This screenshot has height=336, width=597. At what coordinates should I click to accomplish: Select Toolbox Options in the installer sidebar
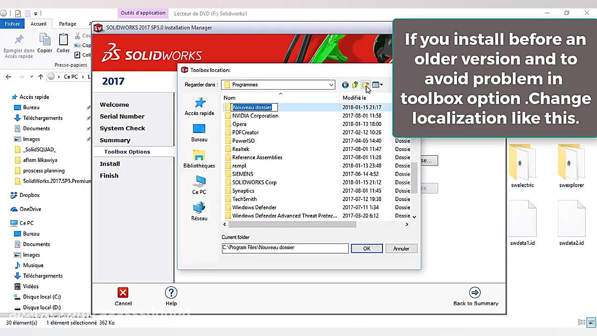[127, 151]
